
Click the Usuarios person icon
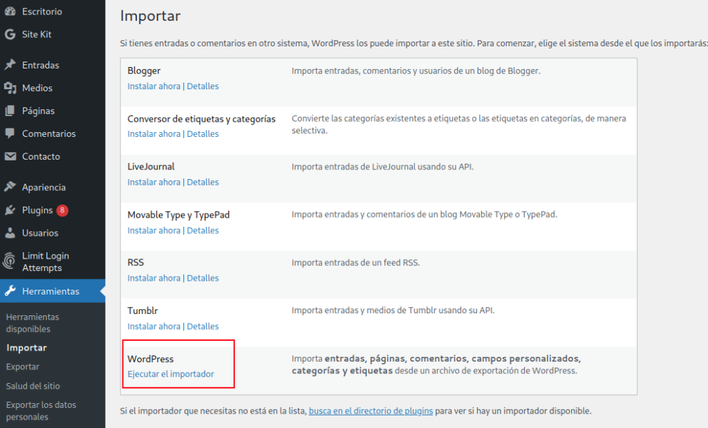coord(10,233)
